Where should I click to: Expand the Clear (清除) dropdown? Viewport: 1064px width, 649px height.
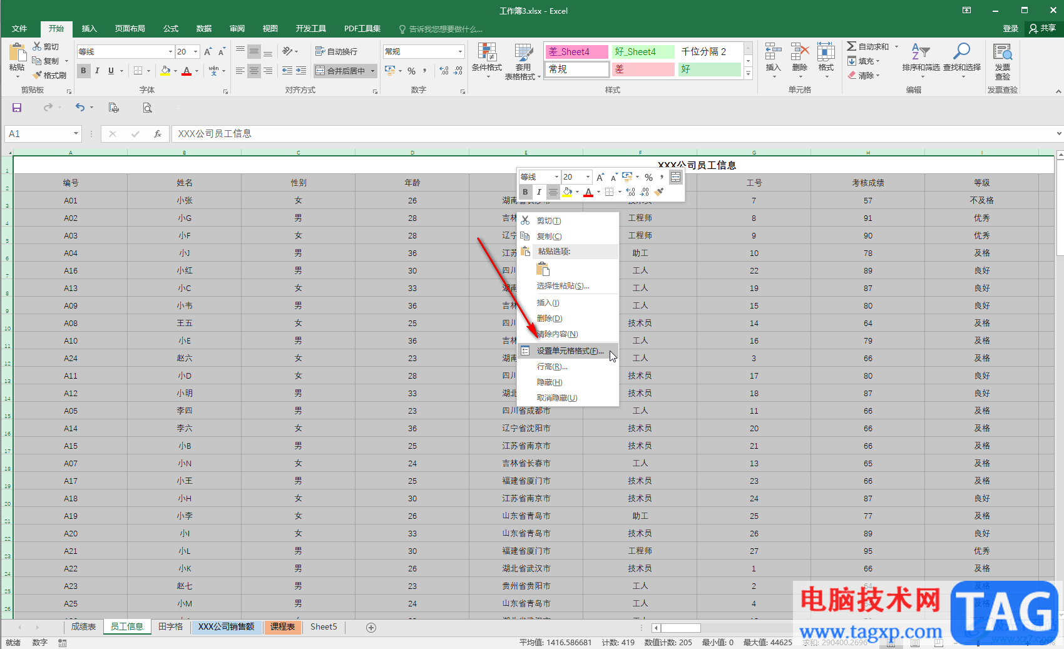tap(877, 76)
